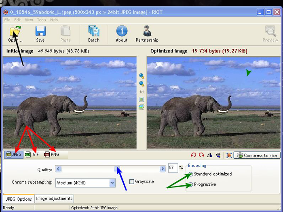Open the File menu
This screenshot has width=283, height=212.
[x=7, y=20]
